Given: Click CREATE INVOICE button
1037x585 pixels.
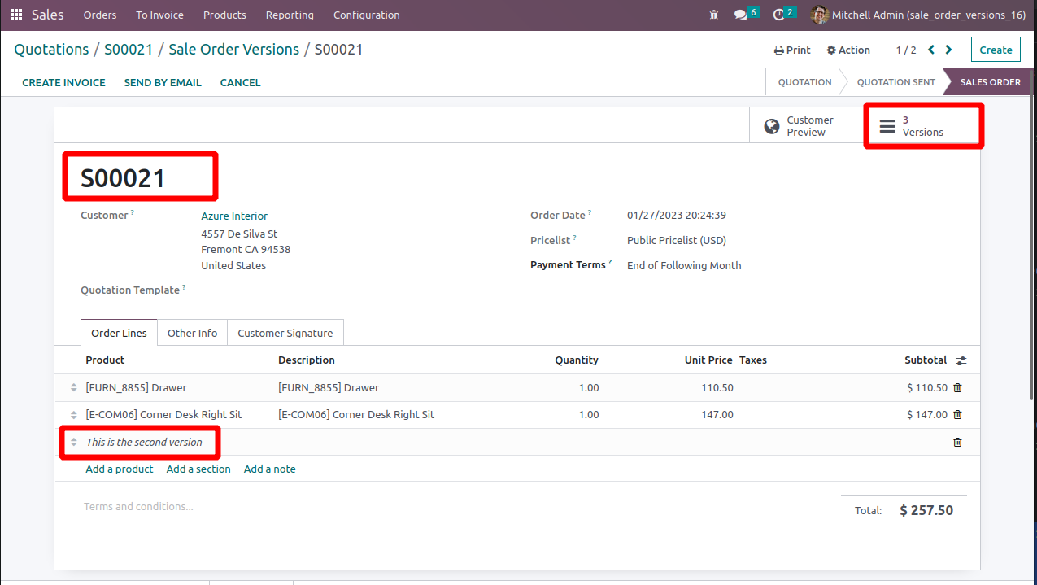Looking at the screenshot, I should 63,82.
